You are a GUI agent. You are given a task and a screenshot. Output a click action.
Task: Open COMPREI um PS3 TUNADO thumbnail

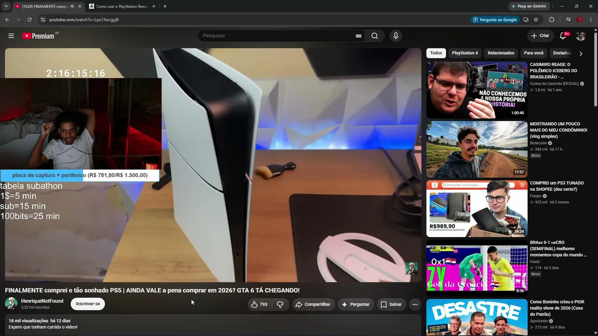[477, 209]
